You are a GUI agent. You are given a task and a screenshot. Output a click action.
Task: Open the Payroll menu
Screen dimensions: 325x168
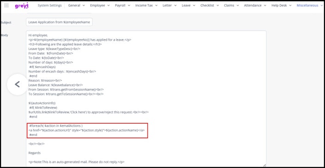(120, 6)
